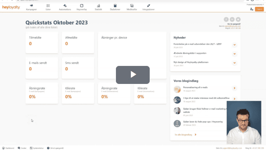Viewport: 266px width, 151px height.
Task: Open the Automations icon
Action: tap(65, 6)
